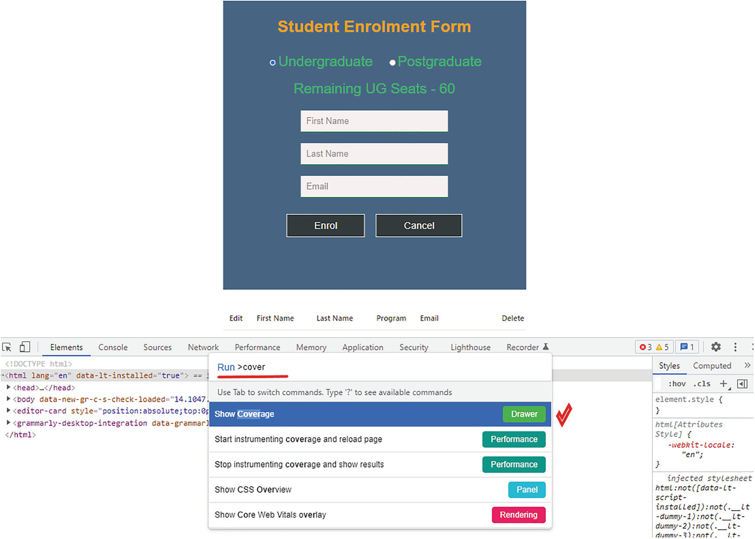
Task: Open DevTools settings gear
Action: tap(716, 347)
